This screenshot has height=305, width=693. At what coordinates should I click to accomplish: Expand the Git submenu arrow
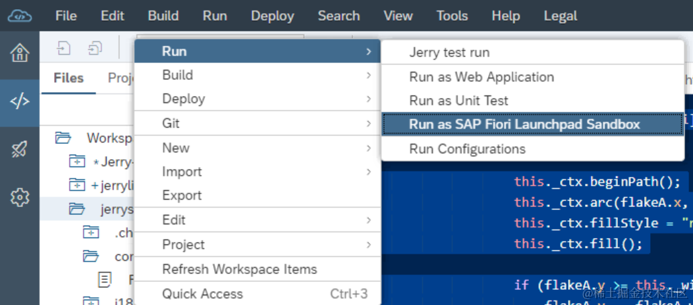pos(368,124)
